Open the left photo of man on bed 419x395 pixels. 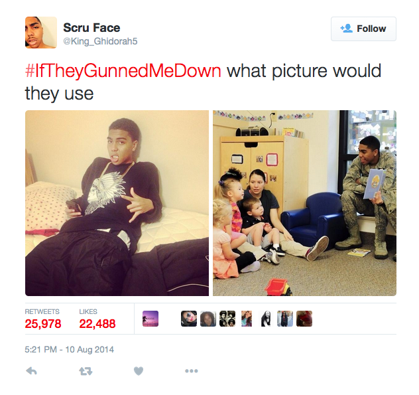(117, 203)
